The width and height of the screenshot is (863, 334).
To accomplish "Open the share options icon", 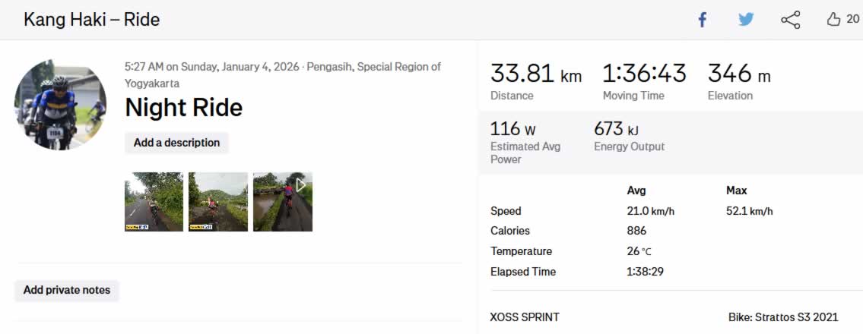I will click(791, 20).
